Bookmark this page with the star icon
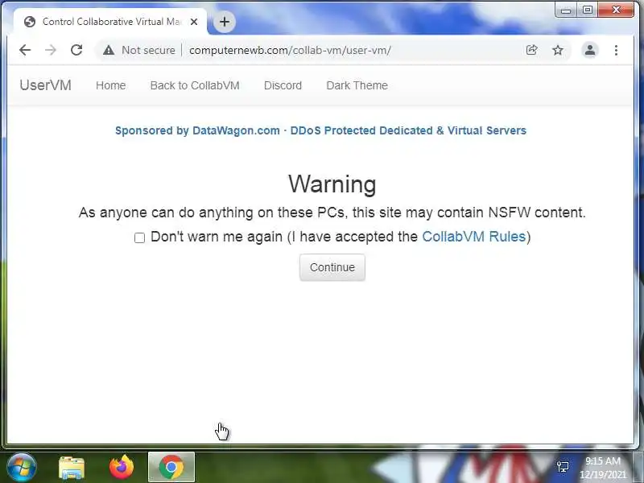This screenshot has height=483, width=644. point(558,50)
